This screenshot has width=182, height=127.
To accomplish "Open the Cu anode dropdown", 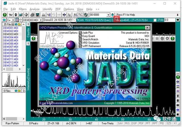I will point(13,20).
